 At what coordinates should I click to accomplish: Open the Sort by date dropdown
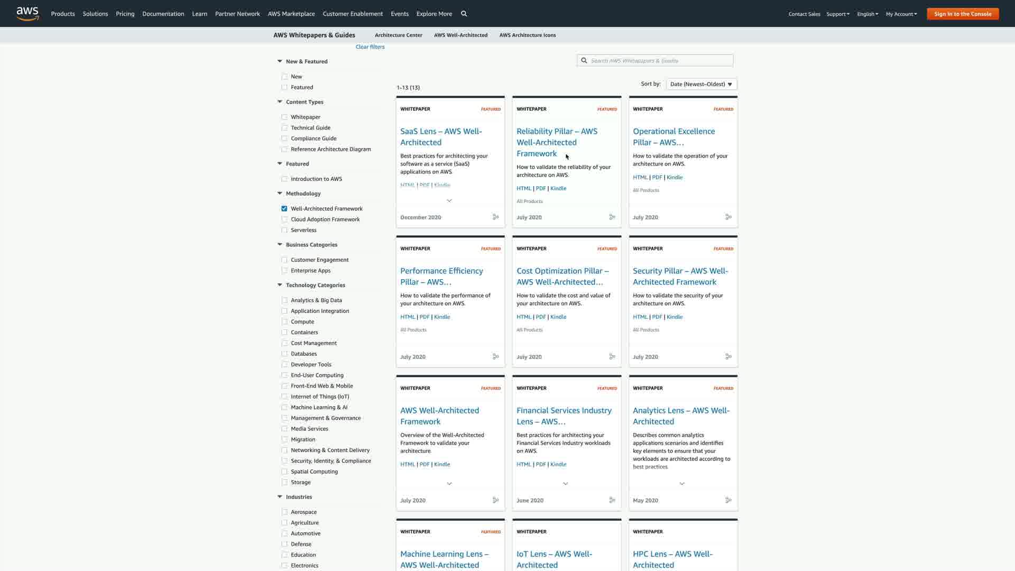coord(701,84)
